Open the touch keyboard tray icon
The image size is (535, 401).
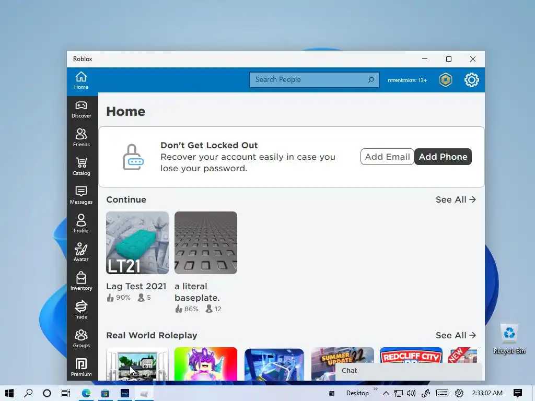443,394
